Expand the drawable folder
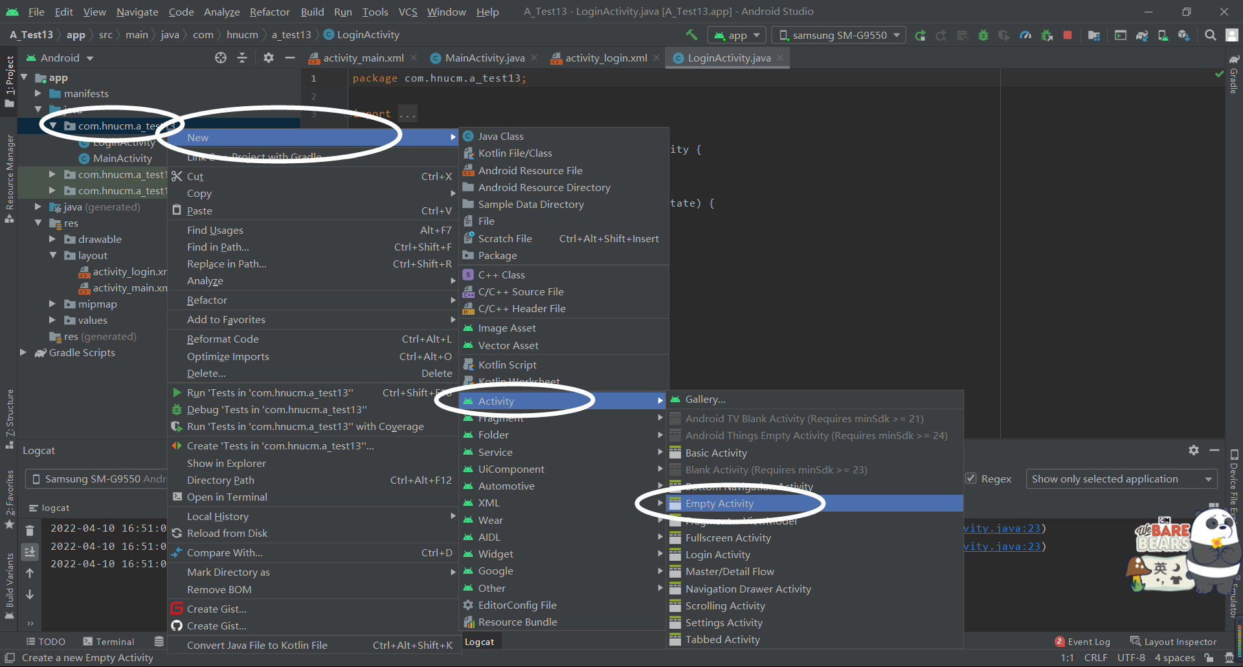 (52, 239)
